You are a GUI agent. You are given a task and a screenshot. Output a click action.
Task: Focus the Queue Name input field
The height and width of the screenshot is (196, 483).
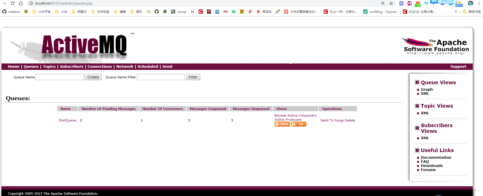click(x=60, y=77)
